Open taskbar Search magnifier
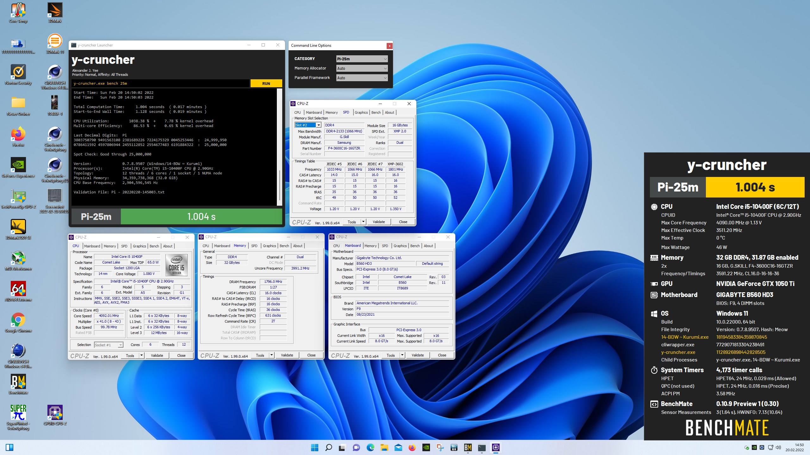The image size is (810, 455). point(328,447)
